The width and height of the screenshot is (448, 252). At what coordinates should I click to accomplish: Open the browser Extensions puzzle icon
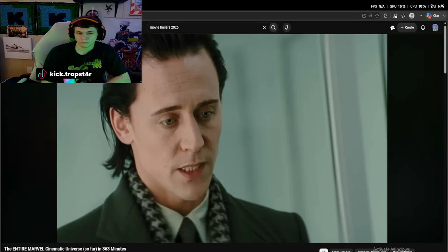click(x=385, y=16)
